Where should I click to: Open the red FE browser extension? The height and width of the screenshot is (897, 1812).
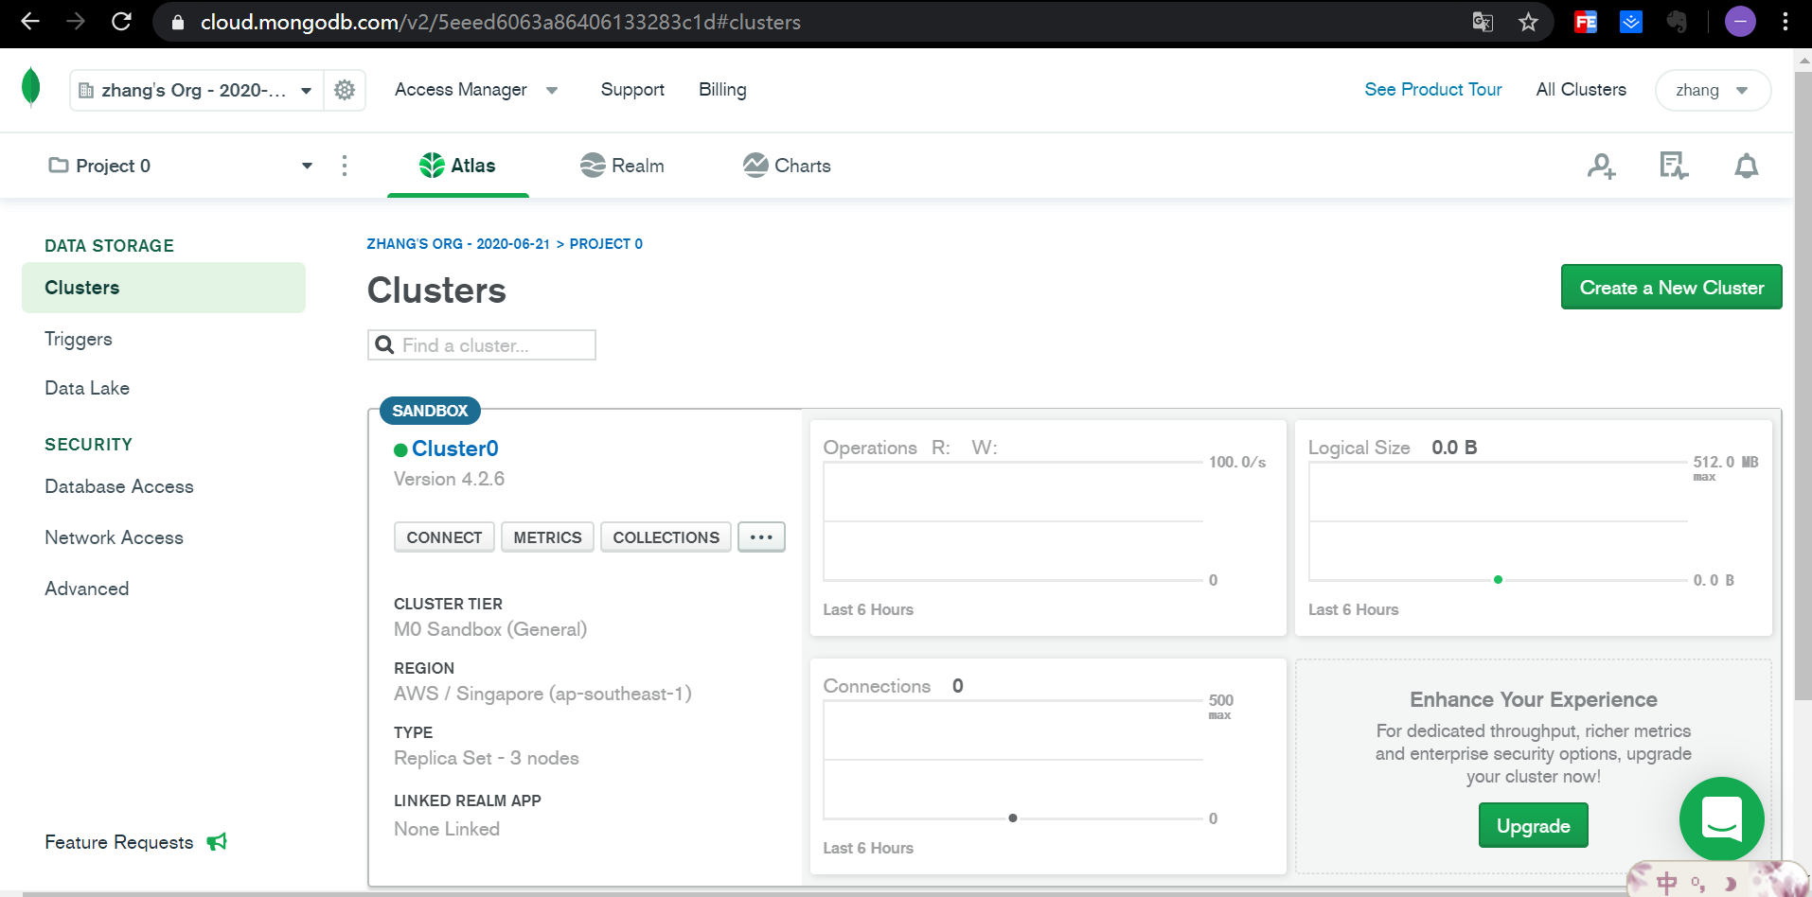click(x=1586, y=22)
